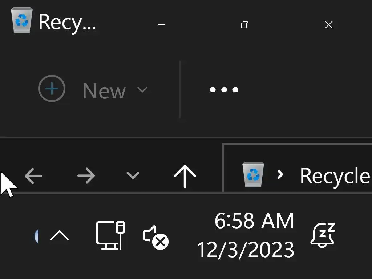Open the See more three-dot menu
The height and width of the screenshot is (279, 372).
224,89
